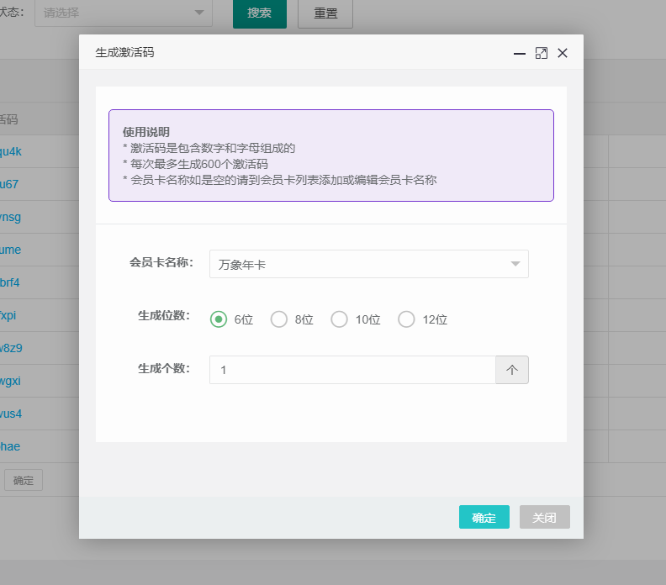
Task: Open the 会员卡名称 dropdown
Action: click(x=368, y=264)
